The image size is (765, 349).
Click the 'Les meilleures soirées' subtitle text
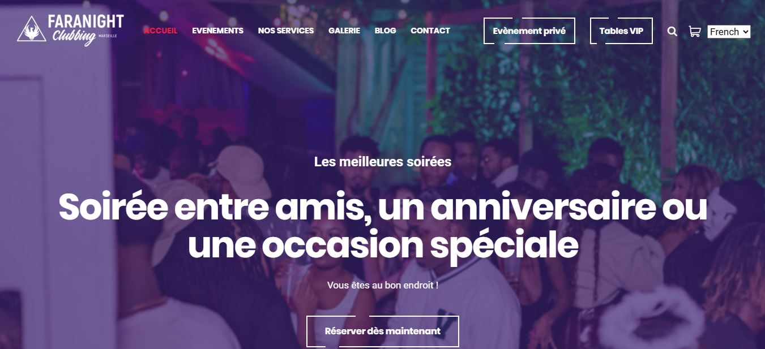[x=383, y=162]
